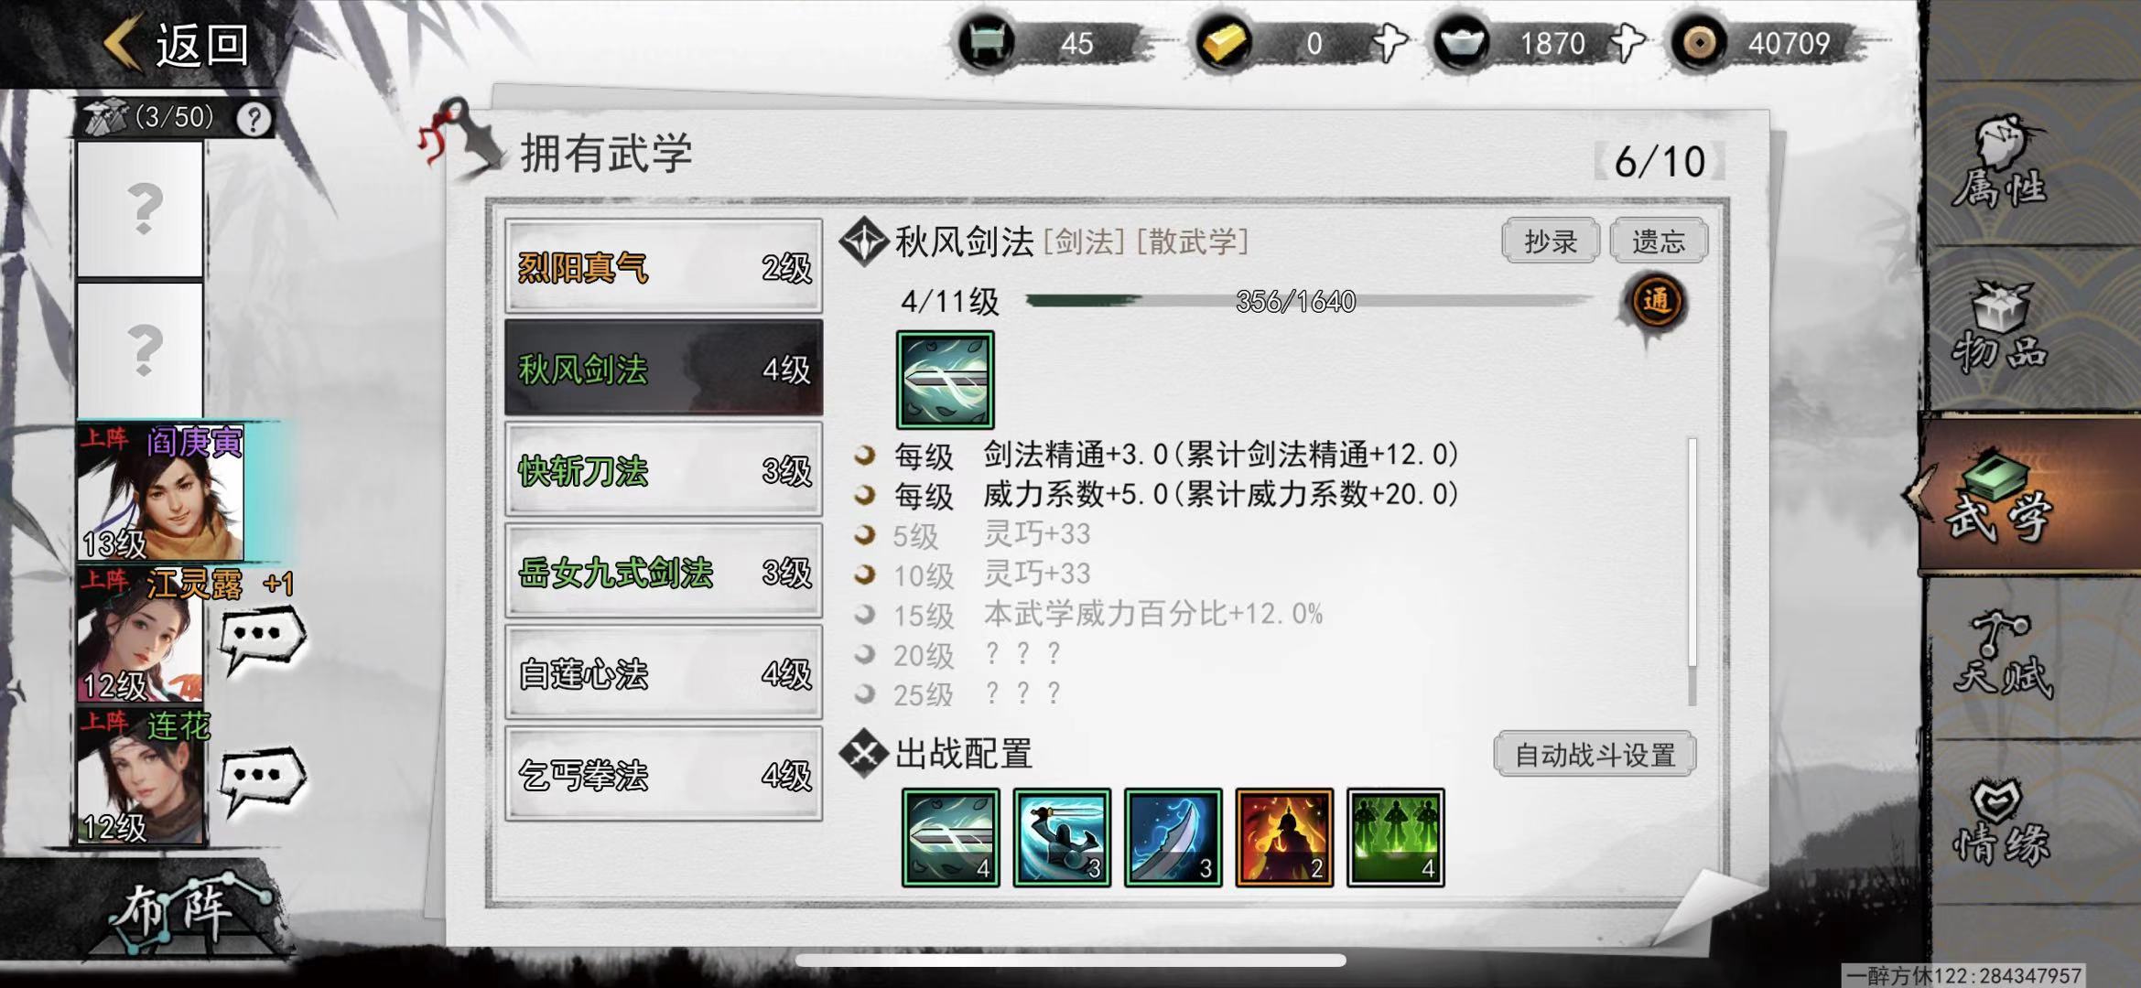Open the chat bubble next to 连花
Screen dimensions: 2141x988
[x=263, y=779]
